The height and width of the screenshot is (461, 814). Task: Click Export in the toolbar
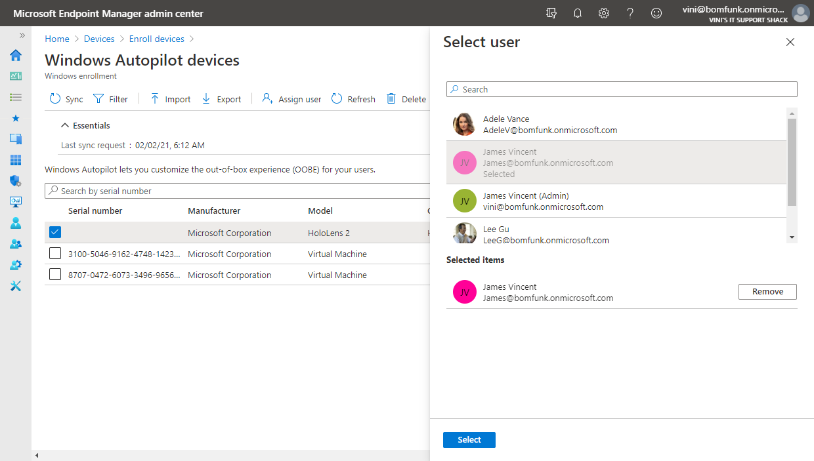tap(221, 99)
